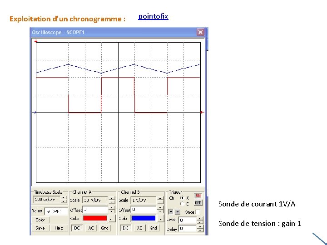This screenshot has width=327, height=245.
Task: Increase trigger Delay
Action: click(200, 227)
